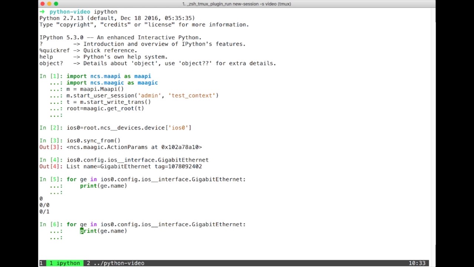Screen dimensions: 474x267
Task: Click the red close window button
Action: coord(43,4)
